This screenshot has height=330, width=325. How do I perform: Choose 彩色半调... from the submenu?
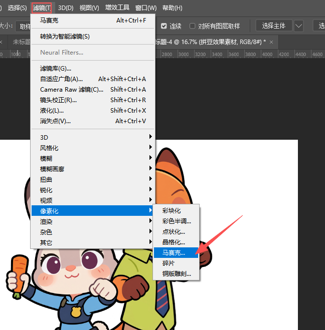coord(176,221)
